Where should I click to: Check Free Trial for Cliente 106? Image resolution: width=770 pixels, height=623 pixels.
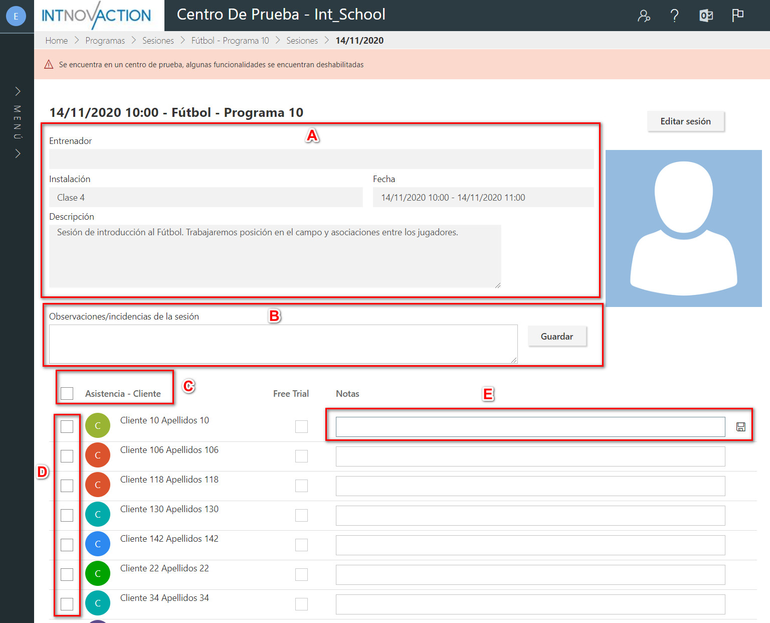pyautogui.click(x=301, y=456)
